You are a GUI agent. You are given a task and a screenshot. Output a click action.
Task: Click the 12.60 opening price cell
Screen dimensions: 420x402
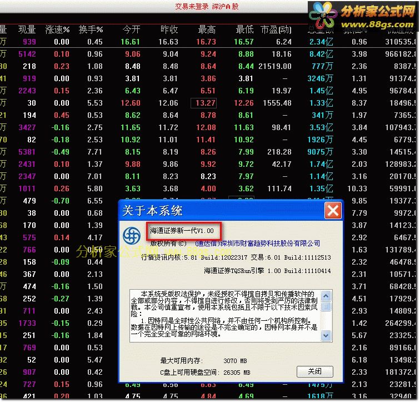point(131,103)
